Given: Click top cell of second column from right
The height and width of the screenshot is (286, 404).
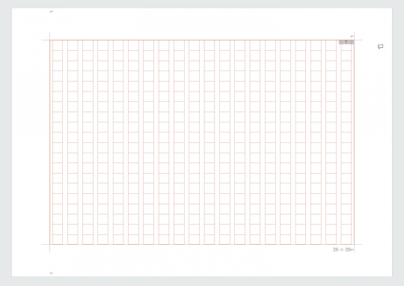Looking at the screenshot, I should pos(331,46).
